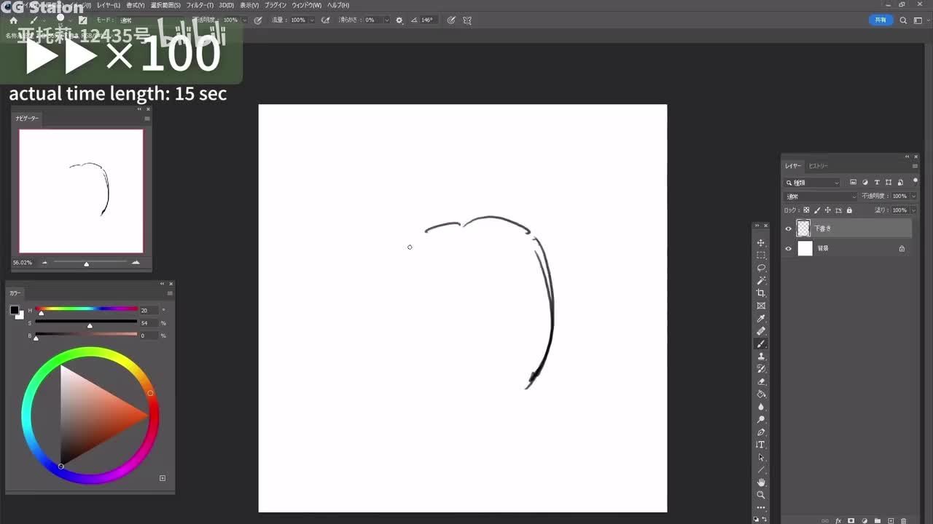Open the extra tools ellipsis menu
The height and width of the screenshot is (524, 933).
click(x=761, y=507)
